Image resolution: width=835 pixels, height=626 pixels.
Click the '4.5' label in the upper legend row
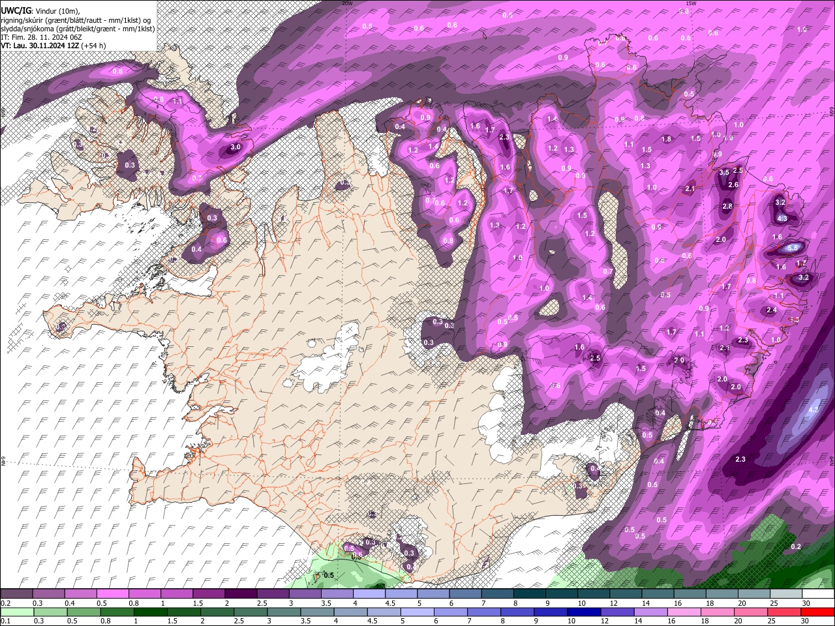tap(390, 603)
